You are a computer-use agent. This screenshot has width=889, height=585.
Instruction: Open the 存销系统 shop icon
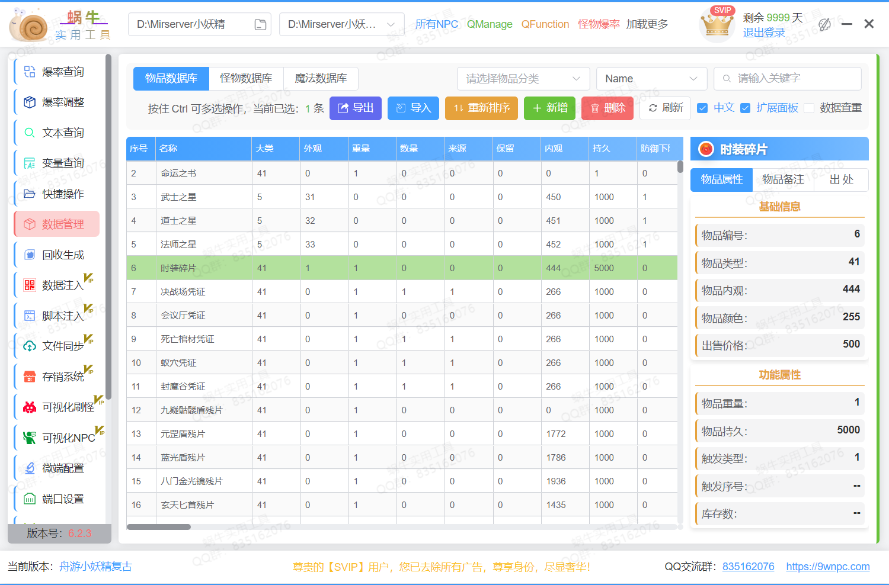click(x=30, y=377)
